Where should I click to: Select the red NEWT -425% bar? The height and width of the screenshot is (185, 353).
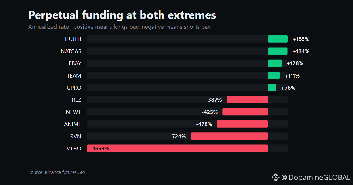(245, 112)
